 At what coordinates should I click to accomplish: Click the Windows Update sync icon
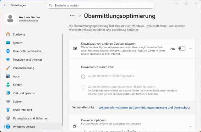[x=8, y=127]
